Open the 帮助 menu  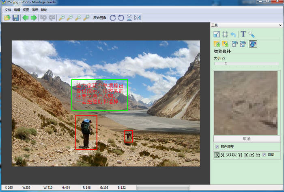click(44, 9)
